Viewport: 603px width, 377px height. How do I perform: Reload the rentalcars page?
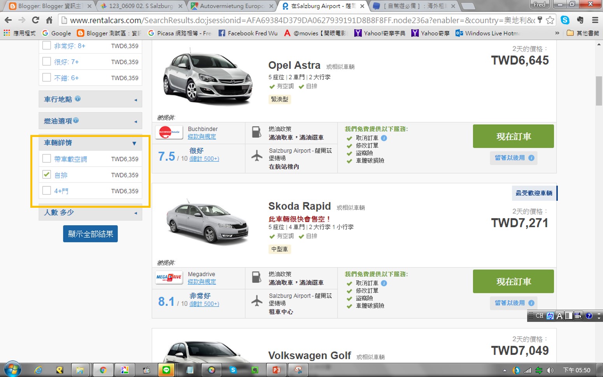(x=35, y=20)
